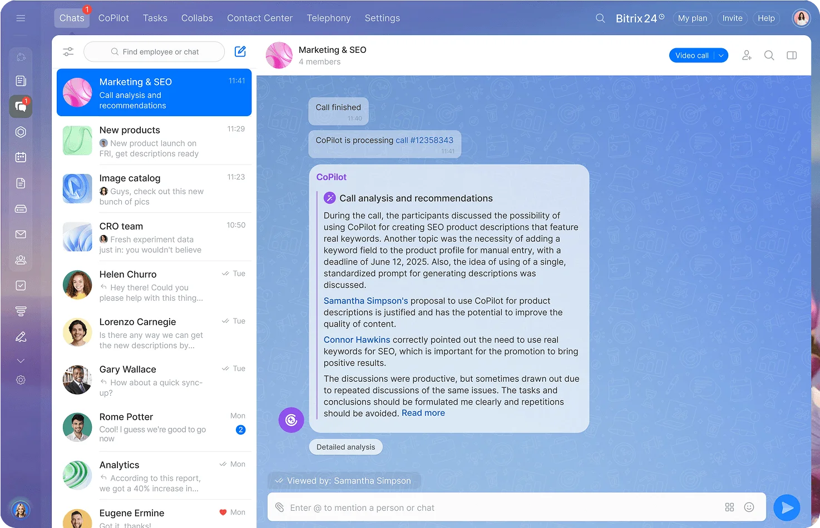Follow the call #12358343 link
The image size is (820, 528).
(424, 140)
